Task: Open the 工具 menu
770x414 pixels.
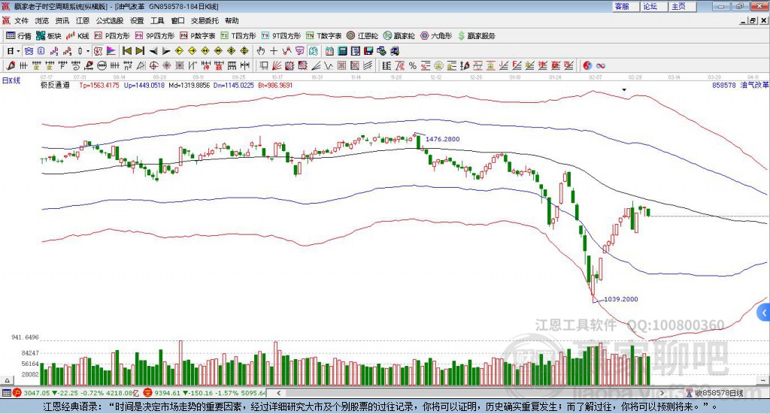Action: tap(157, 20)
